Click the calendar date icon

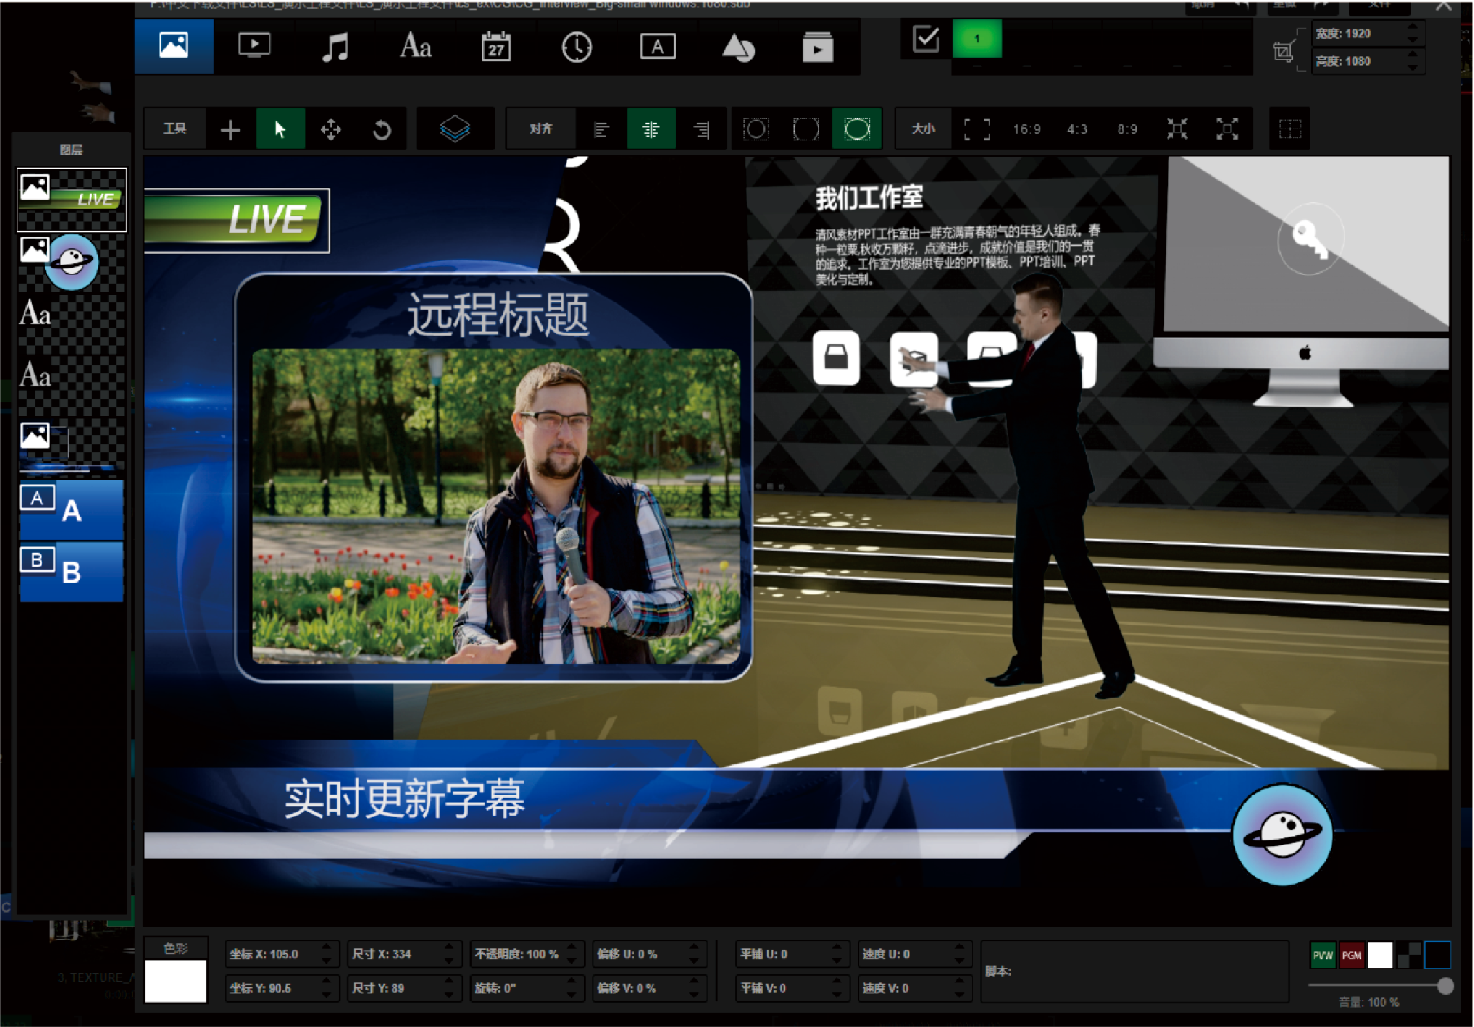click(495, 47)
